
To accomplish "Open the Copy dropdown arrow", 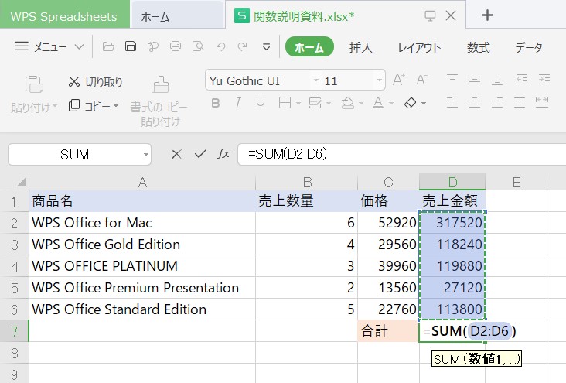I will 116,106.
